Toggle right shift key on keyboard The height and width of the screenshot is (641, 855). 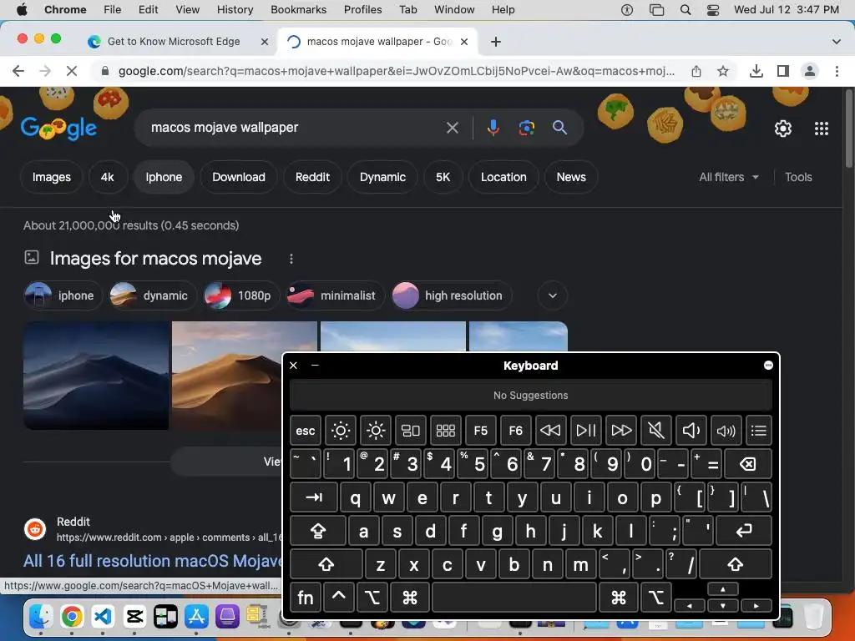coord(735,564)
